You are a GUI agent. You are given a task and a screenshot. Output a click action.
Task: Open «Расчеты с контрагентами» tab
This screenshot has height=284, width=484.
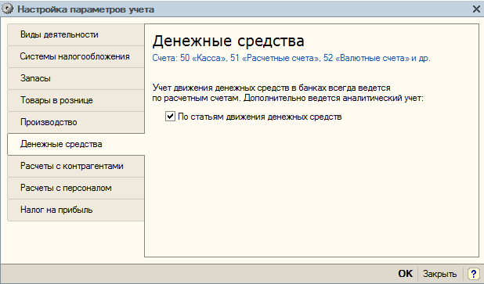tap(76, 166)
